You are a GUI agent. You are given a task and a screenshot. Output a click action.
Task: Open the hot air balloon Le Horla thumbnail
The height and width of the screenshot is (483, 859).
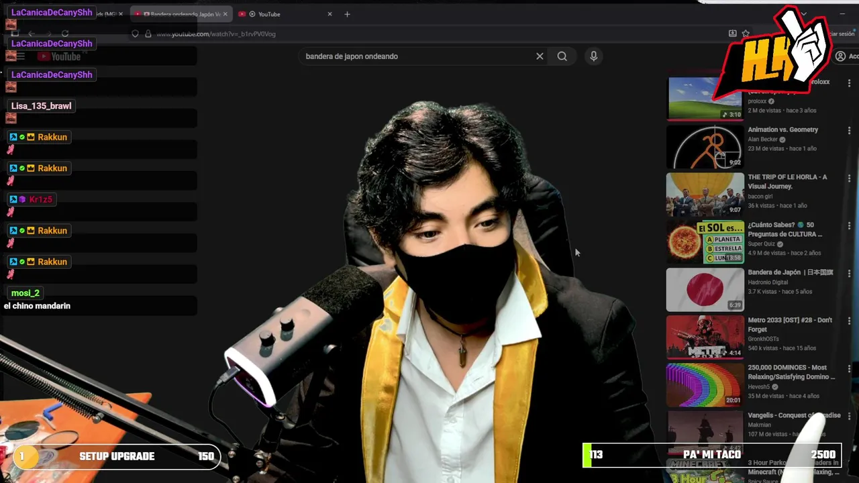[705, 195]
